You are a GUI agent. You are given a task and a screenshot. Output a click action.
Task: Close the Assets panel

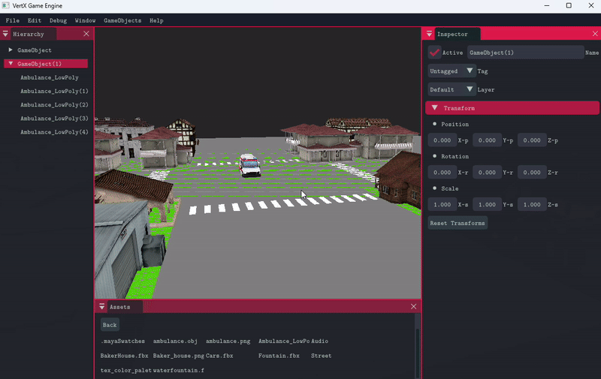click(x=414, y=306)
